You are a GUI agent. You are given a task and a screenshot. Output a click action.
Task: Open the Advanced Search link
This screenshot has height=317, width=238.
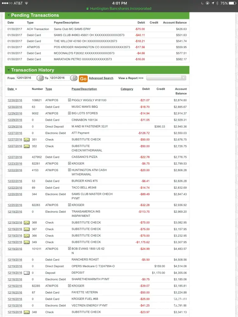[x=101, y=78]
